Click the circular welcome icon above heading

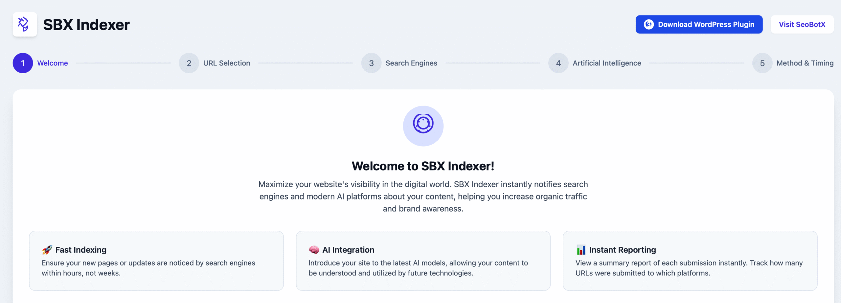pyautogui.click(x=423, y=126)
